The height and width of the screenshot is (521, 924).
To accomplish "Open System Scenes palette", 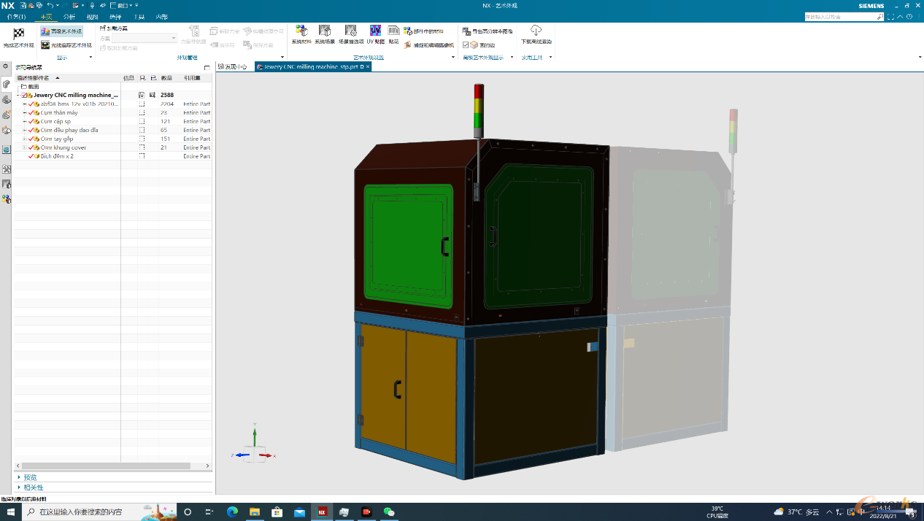I will (325, 34).
